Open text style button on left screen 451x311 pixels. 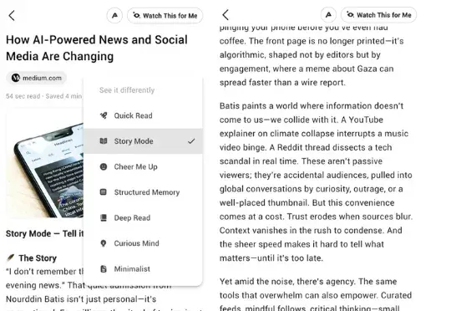pos(114,16)
